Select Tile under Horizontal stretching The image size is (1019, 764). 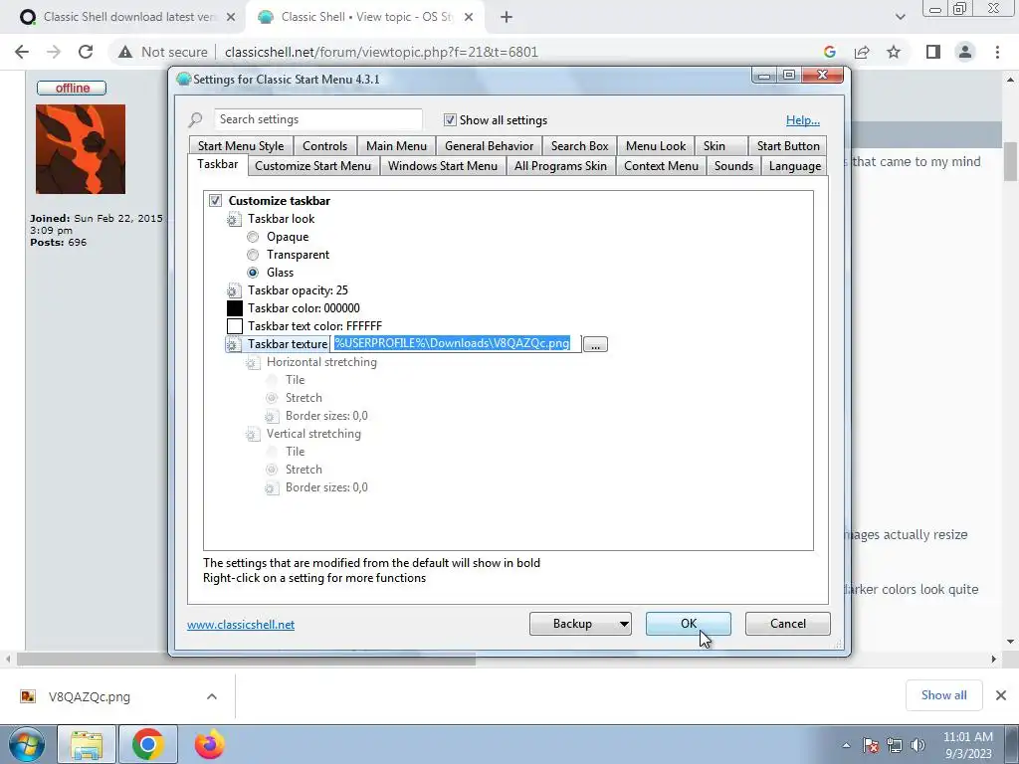pyautogui.click(x=272, y=380)
